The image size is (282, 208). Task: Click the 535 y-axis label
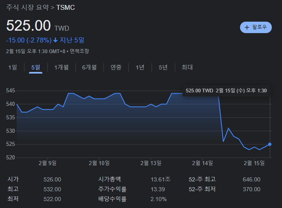click(x=11, y=117)
